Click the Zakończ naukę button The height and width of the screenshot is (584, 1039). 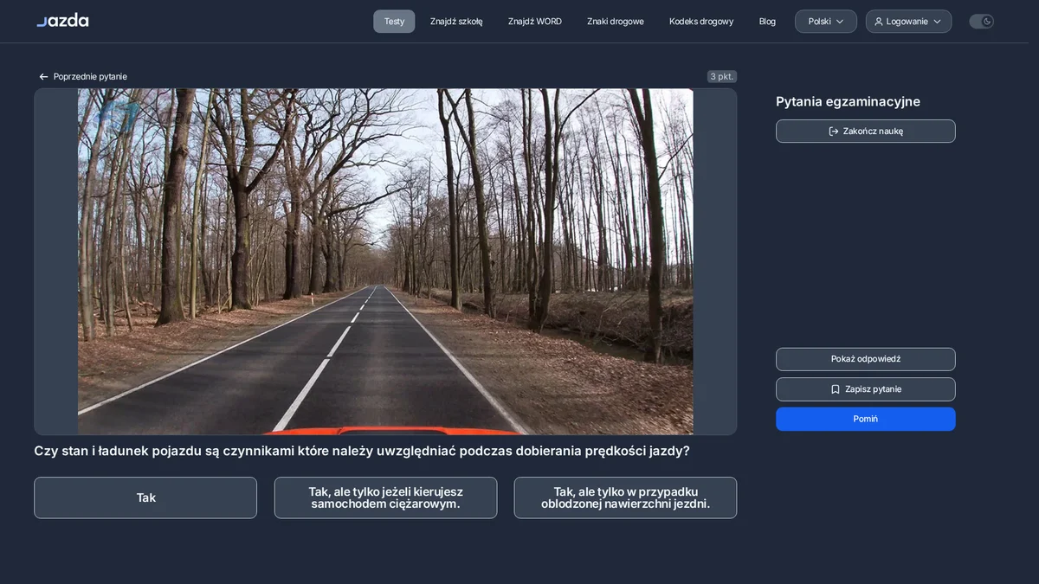(866, 132)
